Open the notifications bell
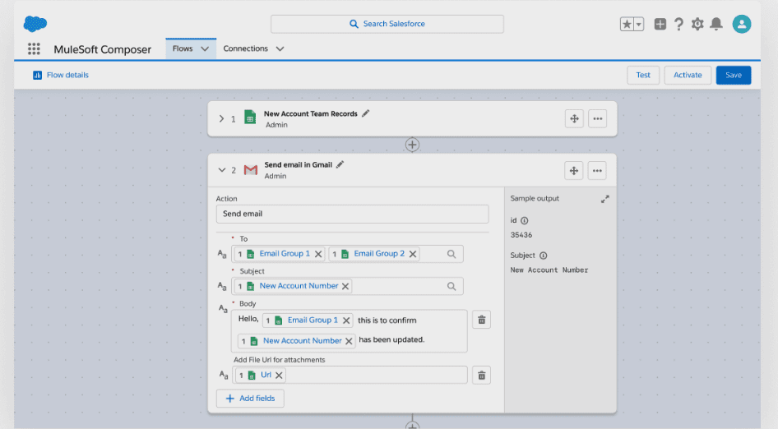 [x=716, y=24]
